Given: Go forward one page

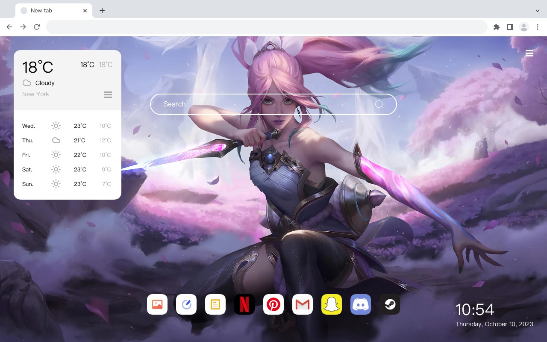Looking at the screenshot, I should tap(23, 27).
